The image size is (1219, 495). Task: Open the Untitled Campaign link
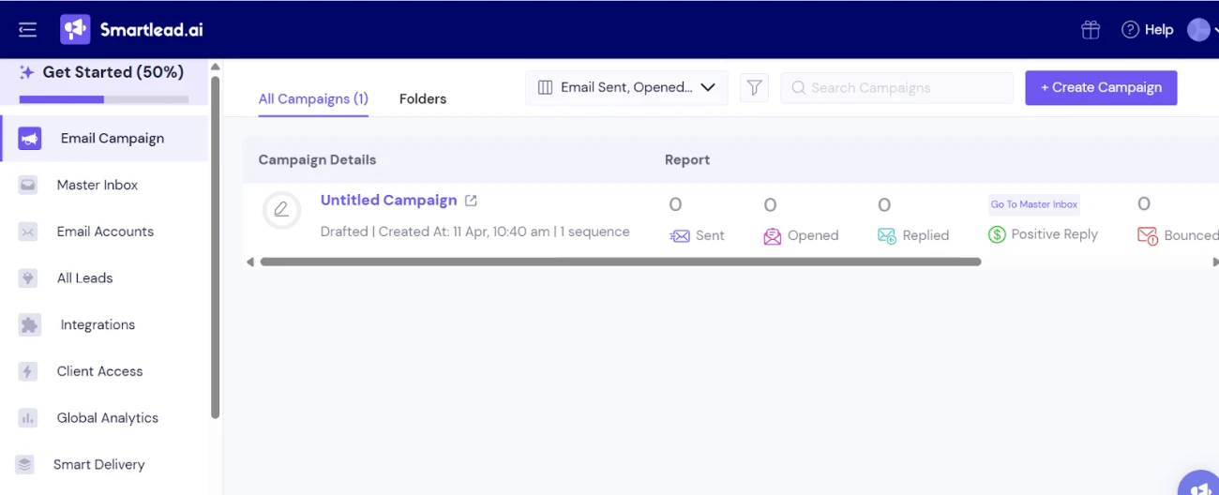coord(388,200)
